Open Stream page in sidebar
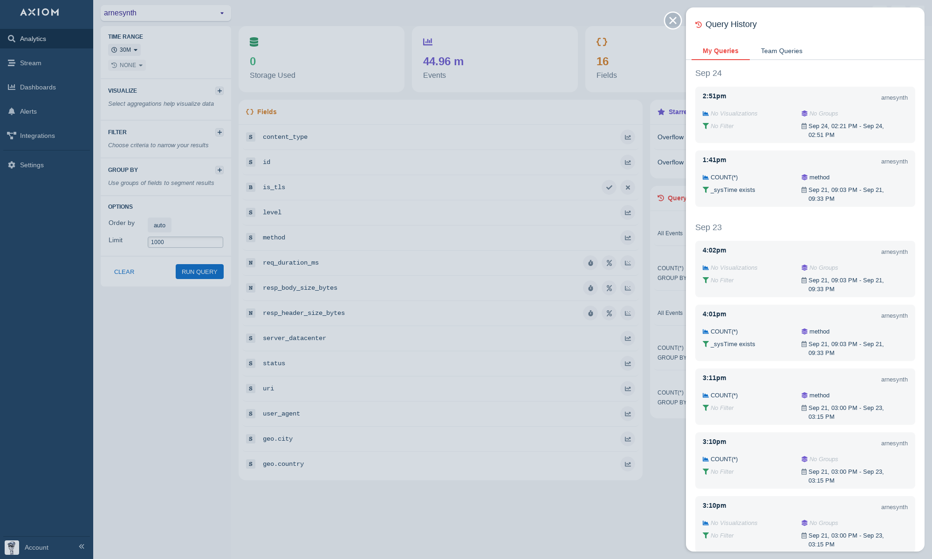 pyautogui.click(x=30, y=63)
